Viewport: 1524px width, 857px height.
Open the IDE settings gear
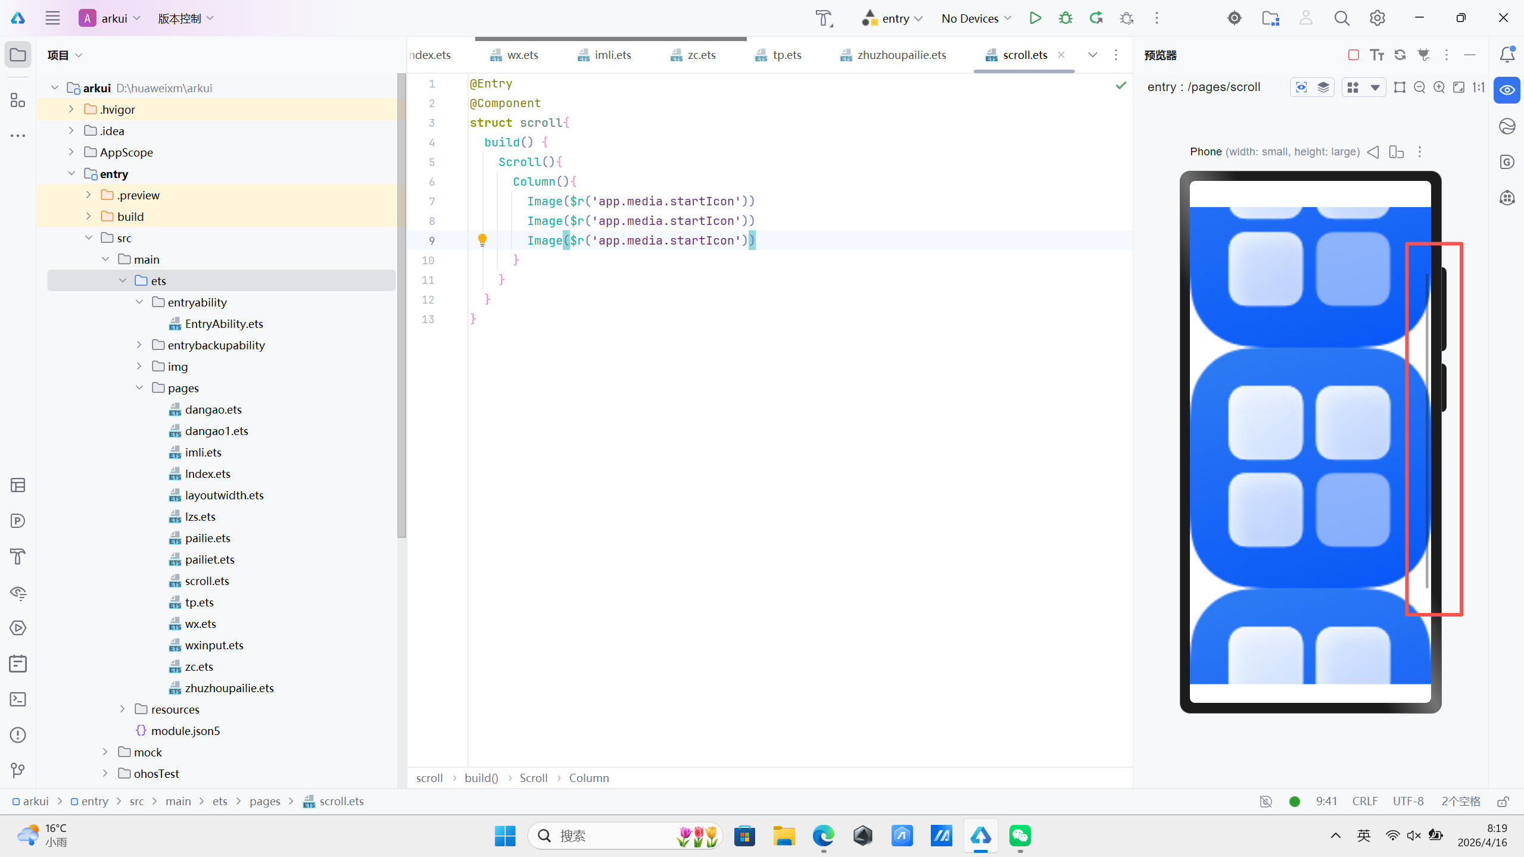tap(1377, 18)
